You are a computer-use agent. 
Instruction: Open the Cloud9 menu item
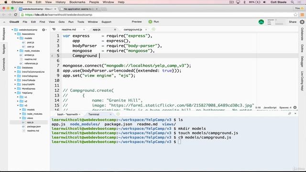(x=14, y=22)
